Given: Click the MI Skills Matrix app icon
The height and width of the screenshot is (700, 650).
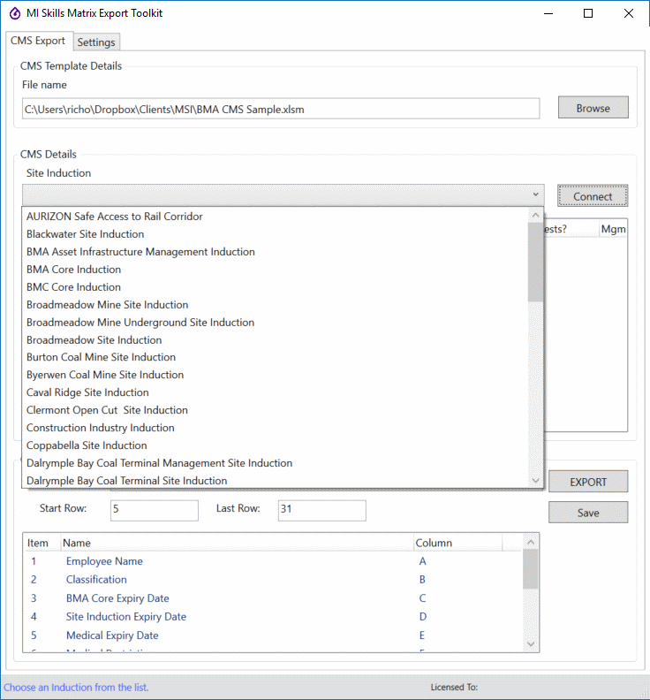Looking at the screenshot, I should 15,13.
